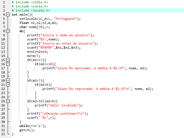Collapse the if(m2>=7) fold at line 15
Image resolution: width=184 pixels, height=138 pixels.
(x=8, y=60)
